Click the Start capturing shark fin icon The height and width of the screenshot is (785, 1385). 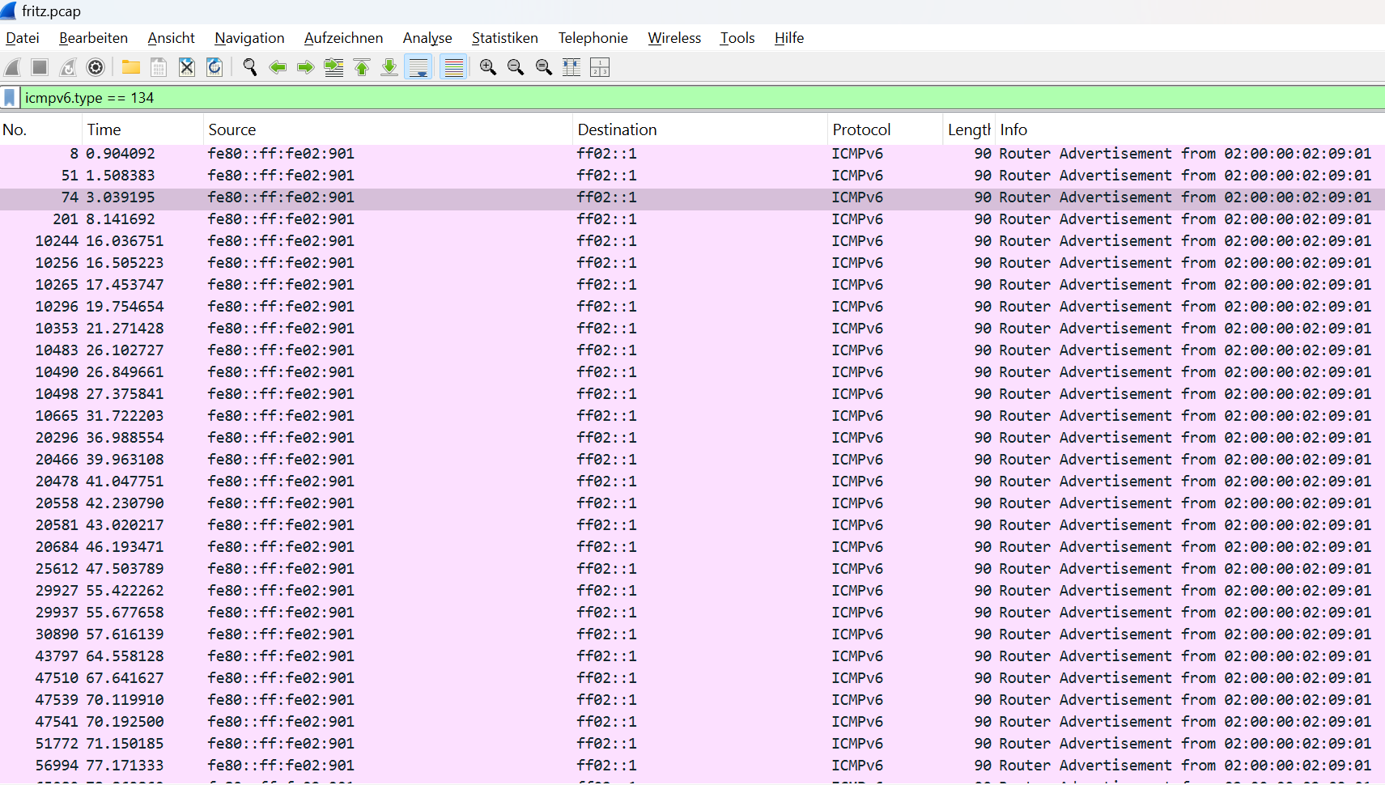point(13,67)
